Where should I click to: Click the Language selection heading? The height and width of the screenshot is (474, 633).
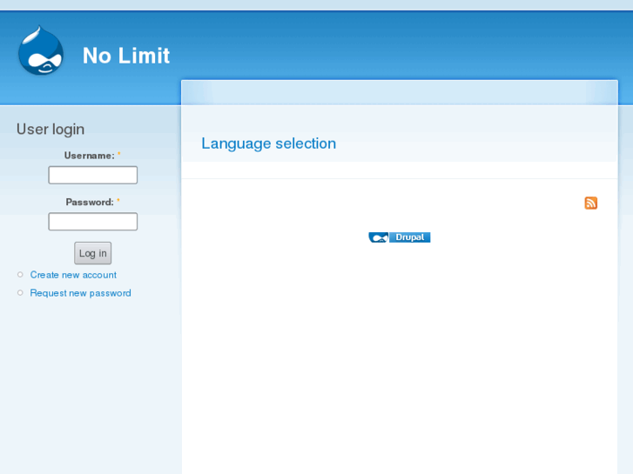[x=269, y=144]
